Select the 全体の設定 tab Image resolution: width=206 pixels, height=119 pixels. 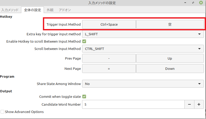tap(32, 10)
